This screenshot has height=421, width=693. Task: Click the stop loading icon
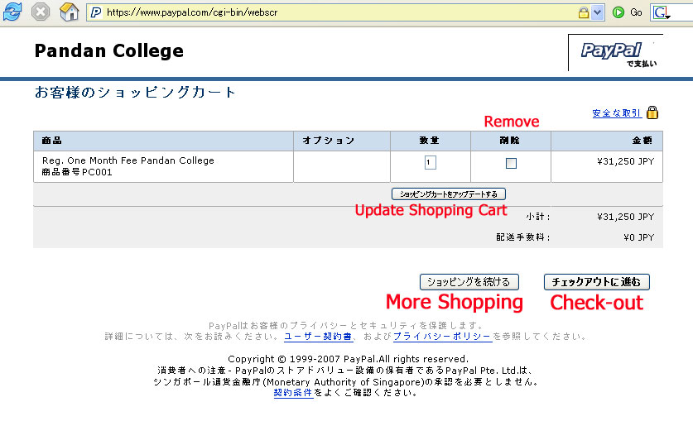tap(41, 12)
